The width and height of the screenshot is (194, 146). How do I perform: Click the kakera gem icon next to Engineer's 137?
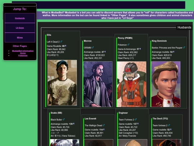pyautogui.click(x=138, y=124)
